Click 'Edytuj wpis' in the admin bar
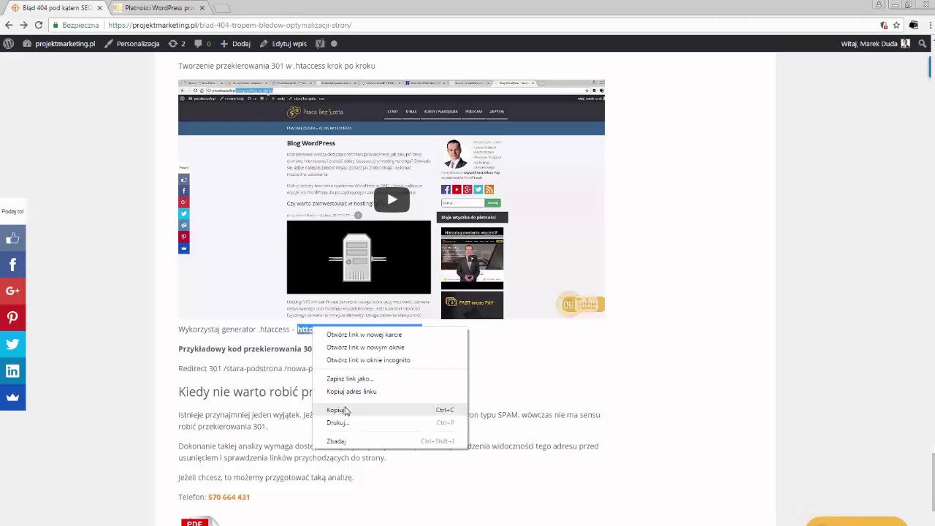Screen dimensions: 935x526 click(283, 43)
